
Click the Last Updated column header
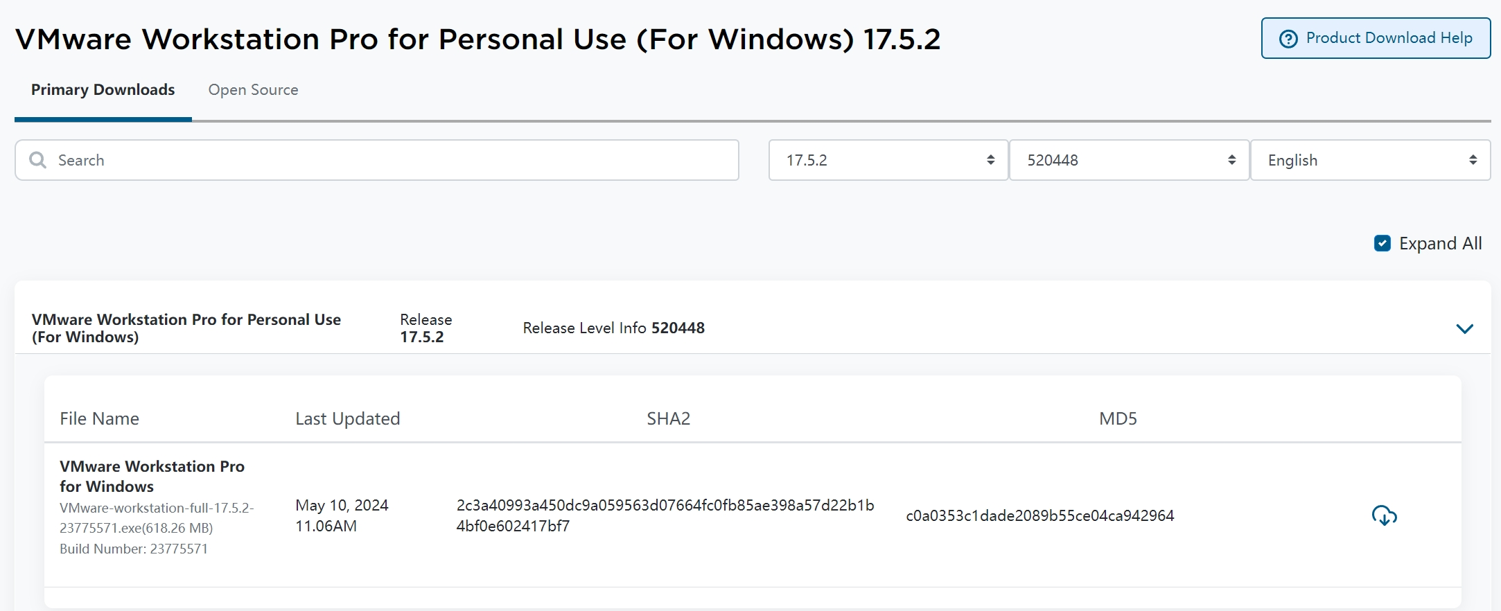click(x=347, y=418)
